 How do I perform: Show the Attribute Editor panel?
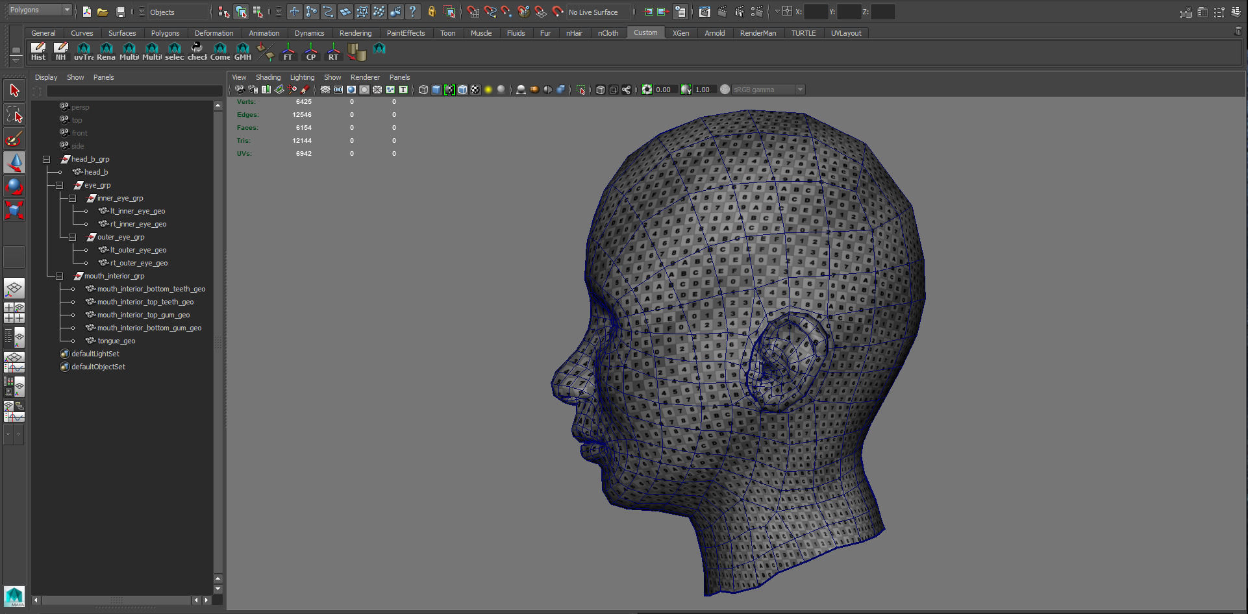point(1203,12)
